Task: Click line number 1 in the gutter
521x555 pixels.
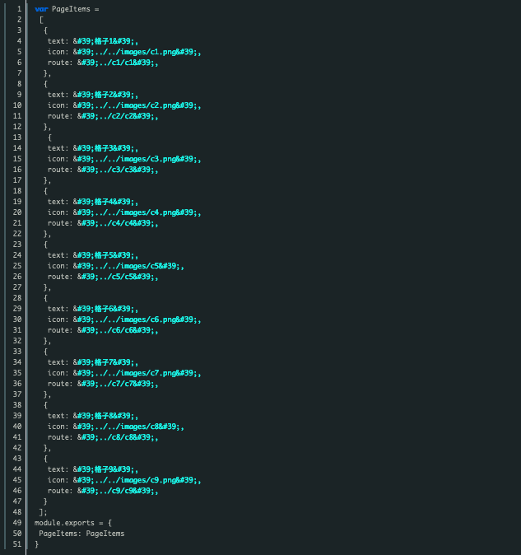Action: coord(20,9)
